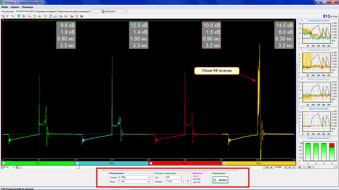Click the cylinder 2 yellow measurement box
Viewport: 339px width, 190px height.
pyautogui.click(x=284, y=35)
